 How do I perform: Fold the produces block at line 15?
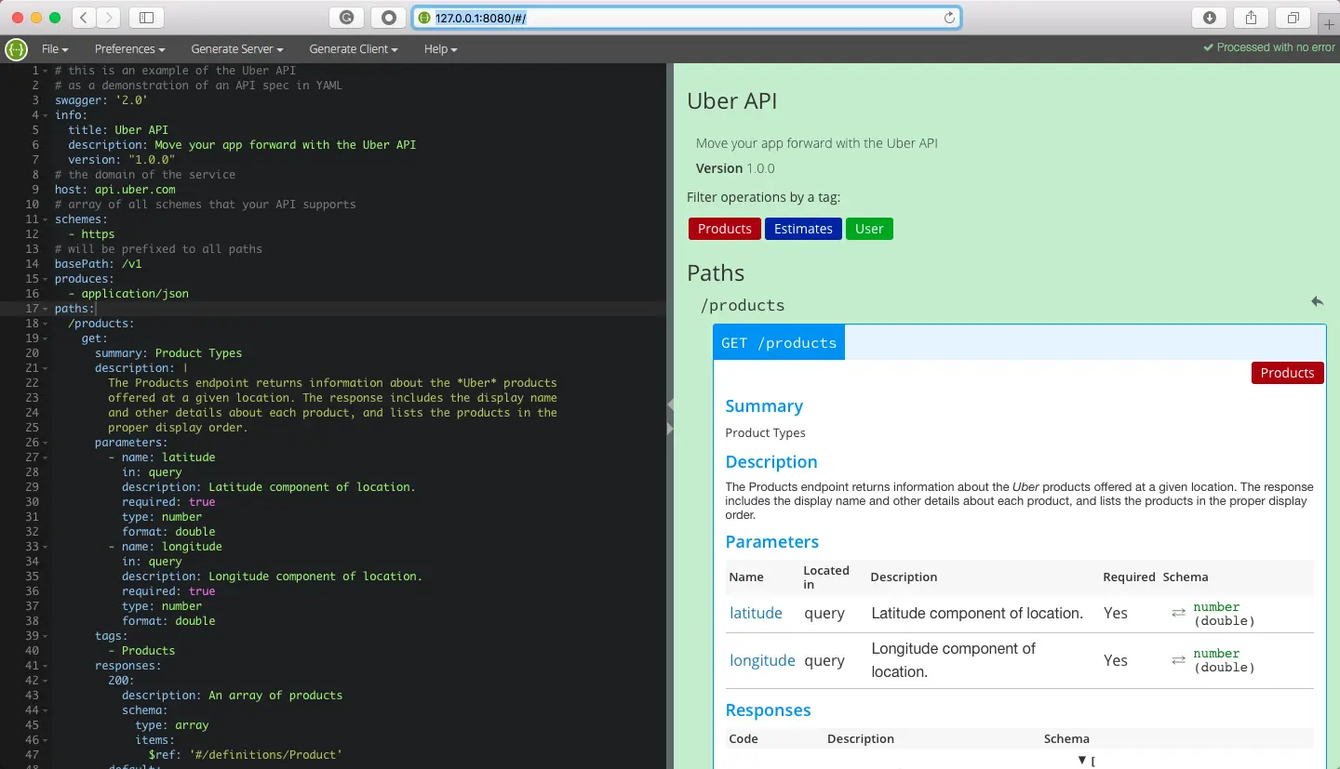(47, 279)
